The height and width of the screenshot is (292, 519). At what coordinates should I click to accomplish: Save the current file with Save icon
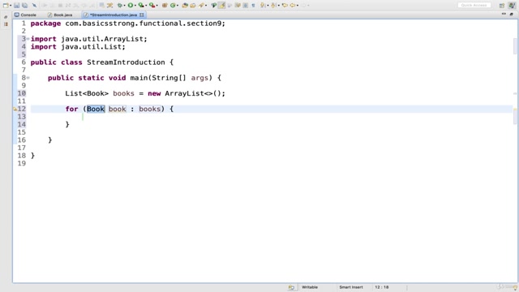pos(16,6)
